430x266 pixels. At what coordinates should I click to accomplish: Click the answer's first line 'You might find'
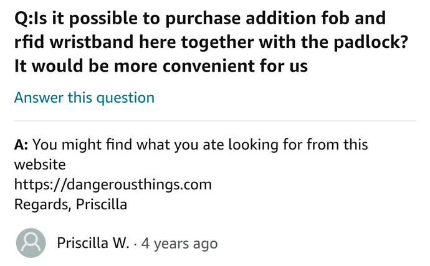pos(82,145)
